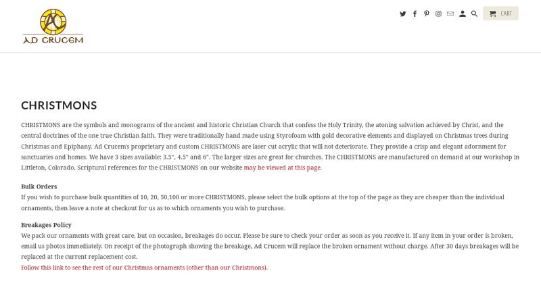Open site search with the magnifier icon
This screenshot has width=541, height=304.
pyautogui.click(x=475, y=14)
